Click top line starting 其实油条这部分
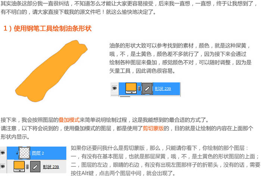This screenshot has height=182, width=261. coord(129,3)
